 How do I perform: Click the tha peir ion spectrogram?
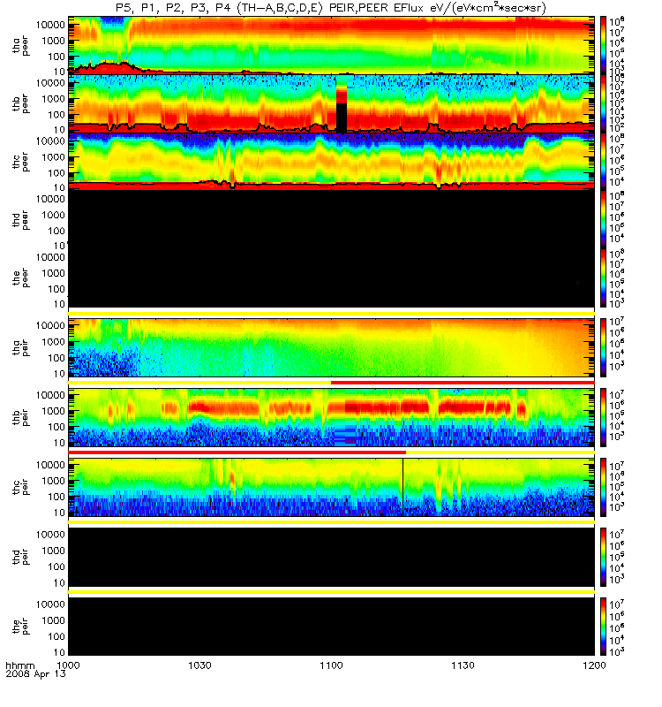click(x=331, y=347)
